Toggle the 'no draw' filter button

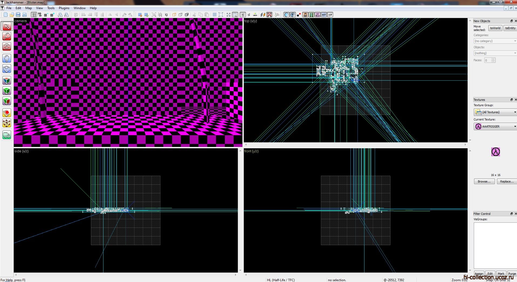pos(317,15)
